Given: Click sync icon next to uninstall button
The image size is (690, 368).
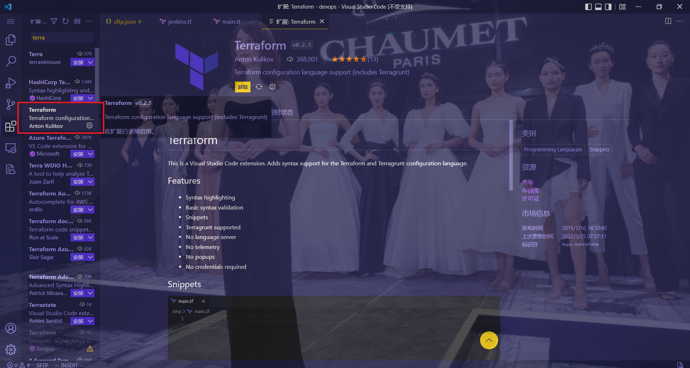Looking at the screenshot, I should pyautogui.click(x=259, y=87).
